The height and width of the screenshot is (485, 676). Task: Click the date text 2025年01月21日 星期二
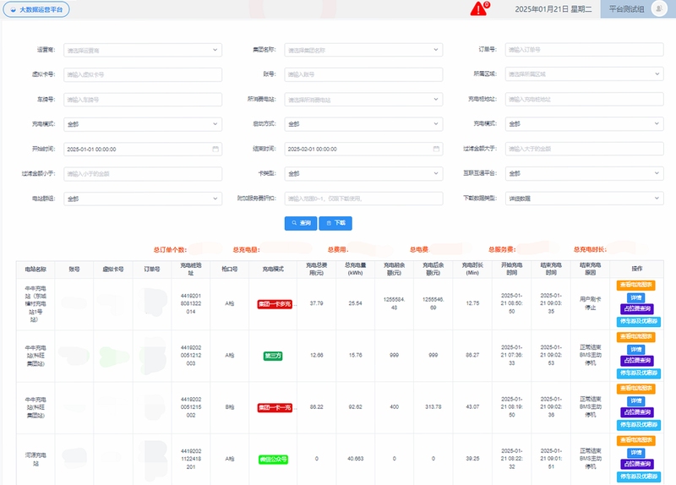point(553,9)
